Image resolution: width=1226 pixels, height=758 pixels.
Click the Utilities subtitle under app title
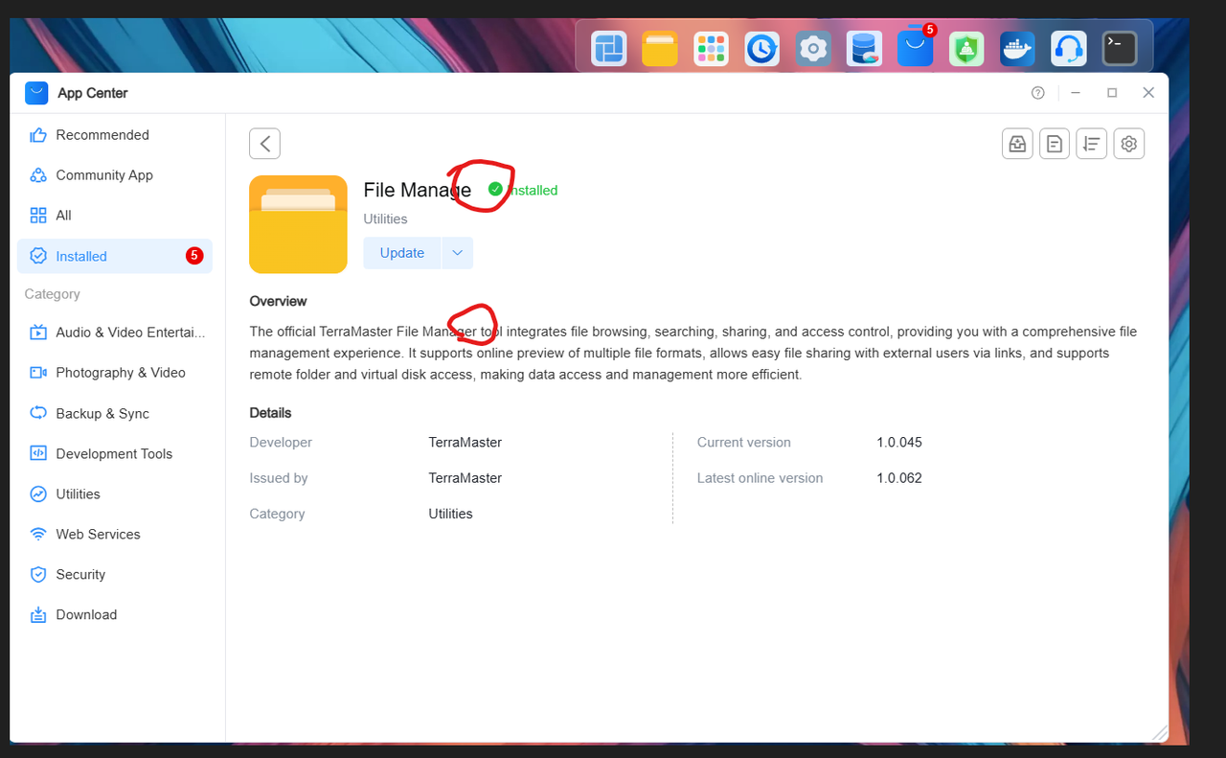pyautogui.click(x=385, y=219)
